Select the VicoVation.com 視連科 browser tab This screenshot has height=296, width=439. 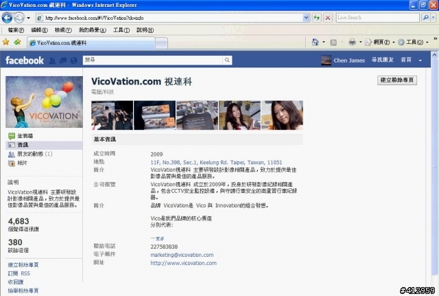pyautogui.click(x=91, y=43)
